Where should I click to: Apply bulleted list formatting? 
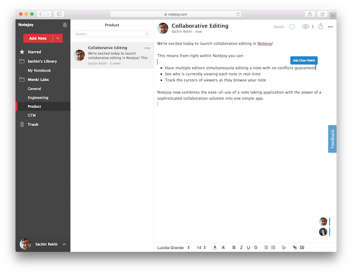click(x=266, y=247)
